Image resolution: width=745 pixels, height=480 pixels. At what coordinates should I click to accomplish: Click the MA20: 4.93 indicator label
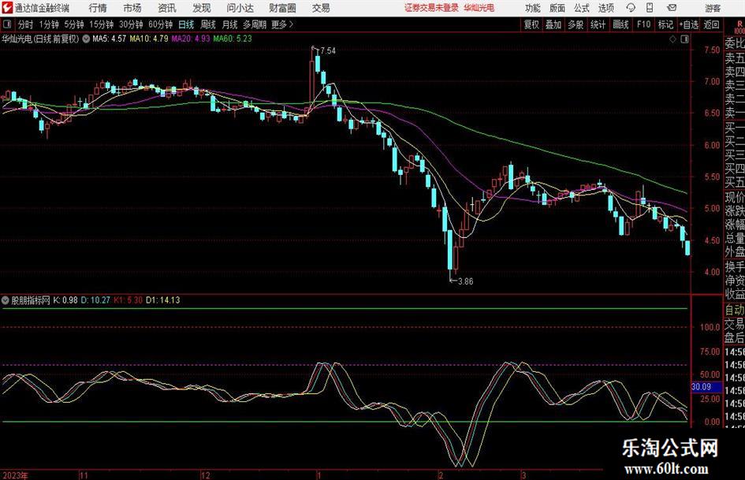191,39
